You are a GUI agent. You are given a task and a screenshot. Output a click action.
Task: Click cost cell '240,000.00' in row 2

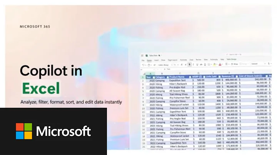click(x=261, y=79)
